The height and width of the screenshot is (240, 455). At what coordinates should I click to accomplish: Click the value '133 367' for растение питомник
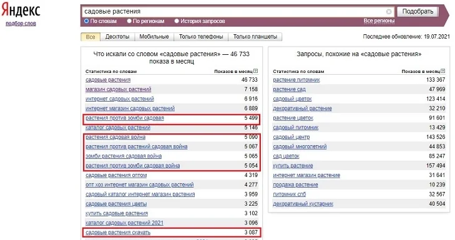(436, 80)
